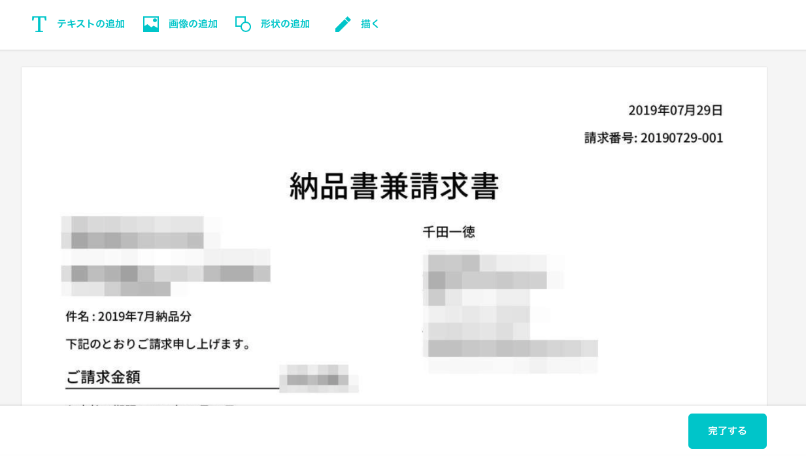The image size is (806, 456).
Task: Click the shapes icon
Action: (x=243, y=24)
